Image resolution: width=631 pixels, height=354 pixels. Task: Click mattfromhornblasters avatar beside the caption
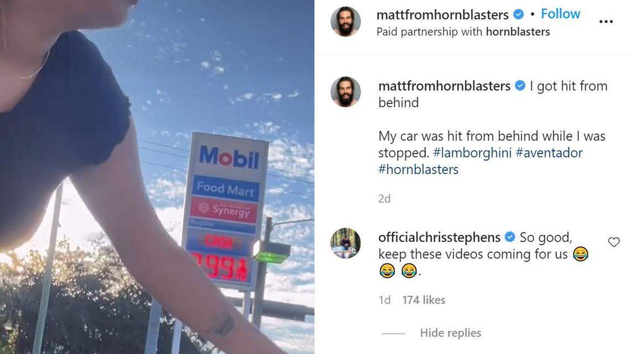coord(345,92)
